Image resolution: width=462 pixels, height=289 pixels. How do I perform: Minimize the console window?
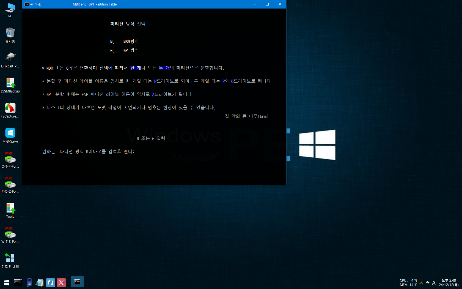[255, 4]
